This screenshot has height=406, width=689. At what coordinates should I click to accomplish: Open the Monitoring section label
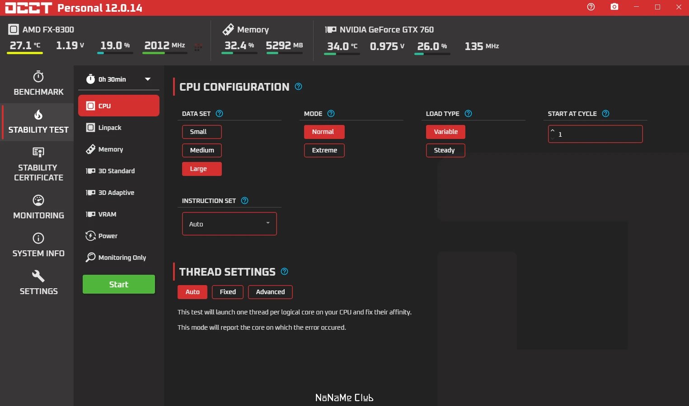point(38,215)
